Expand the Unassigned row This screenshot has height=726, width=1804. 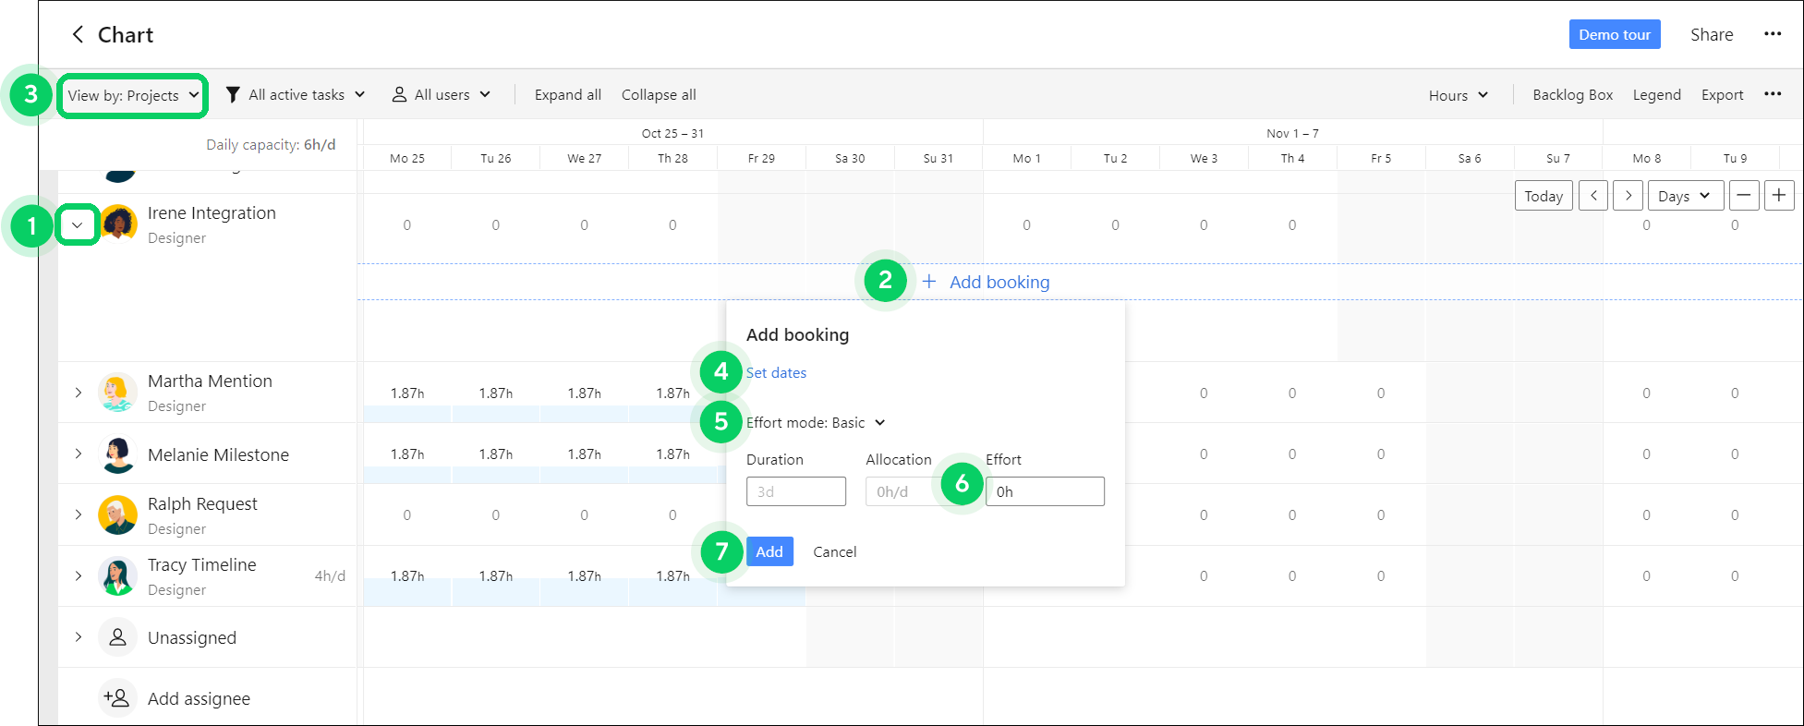(79, 637)
